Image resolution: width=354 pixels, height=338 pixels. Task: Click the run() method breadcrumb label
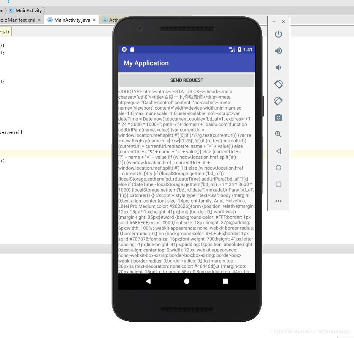(5, 31)
